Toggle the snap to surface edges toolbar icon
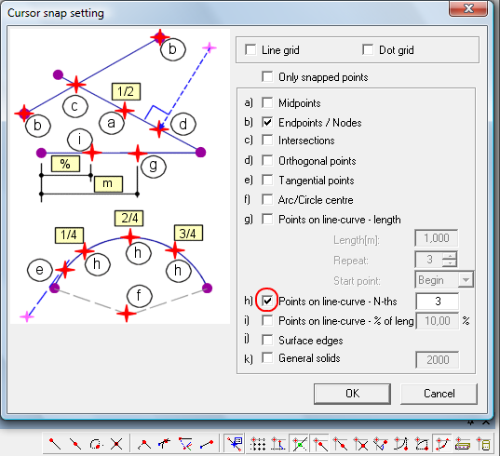The height and width of the screenshot is (456, 500). pyautogui.click(x=463, y=443)
